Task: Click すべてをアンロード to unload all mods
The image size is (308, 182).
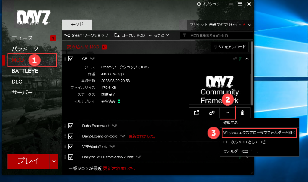Action: coord(229,47)
